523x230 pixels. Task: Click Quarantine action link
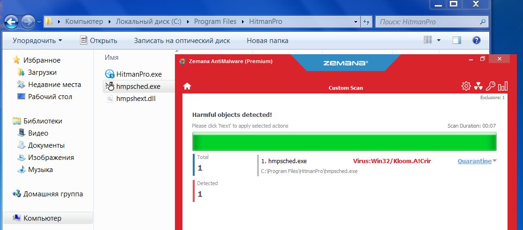coord(474,161)
